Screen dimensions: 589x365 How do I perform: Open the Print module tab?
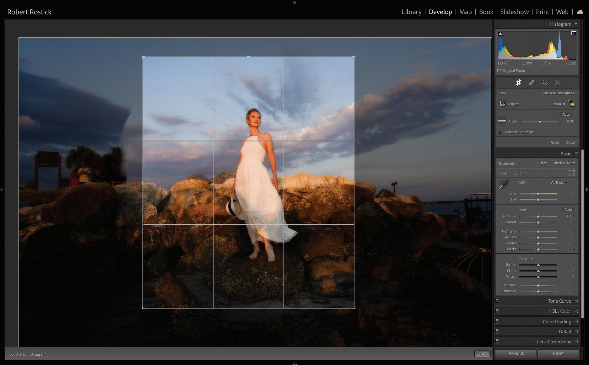[542, 12]
